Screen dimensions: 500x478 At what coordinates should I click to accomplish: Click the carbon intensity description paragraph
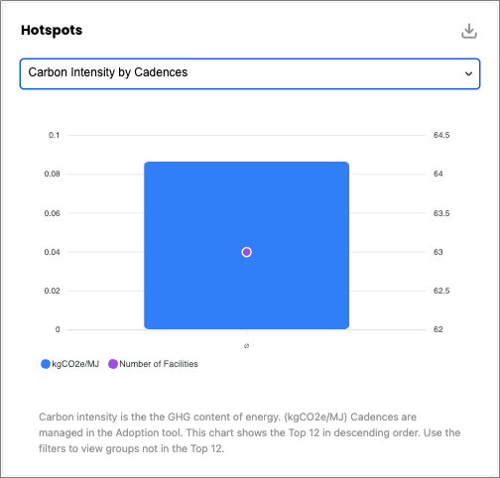coord(250,432)
